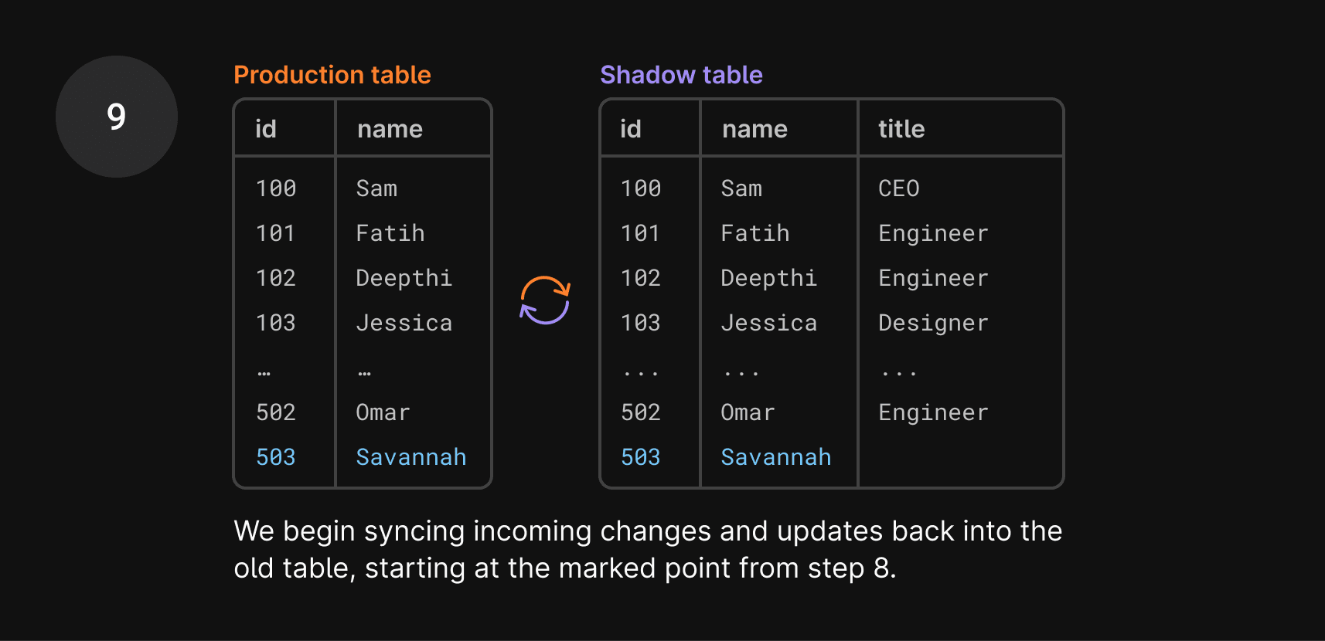This screenshot has width=1325, height=641.
Task: Select the "id" column header in Production table
Action: click(x=266, y=129)
